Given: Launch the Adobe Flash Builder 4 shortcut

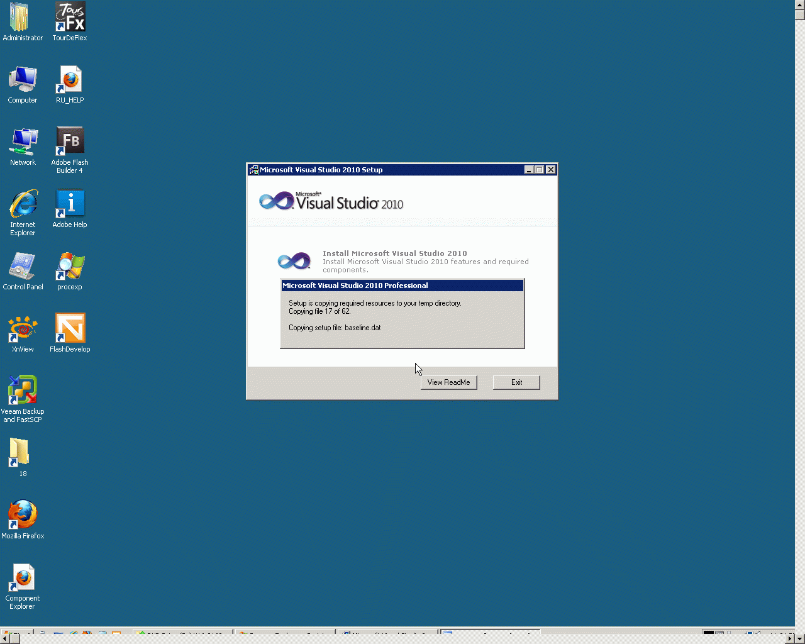Looking at the screenshot, I should point(70,150).
